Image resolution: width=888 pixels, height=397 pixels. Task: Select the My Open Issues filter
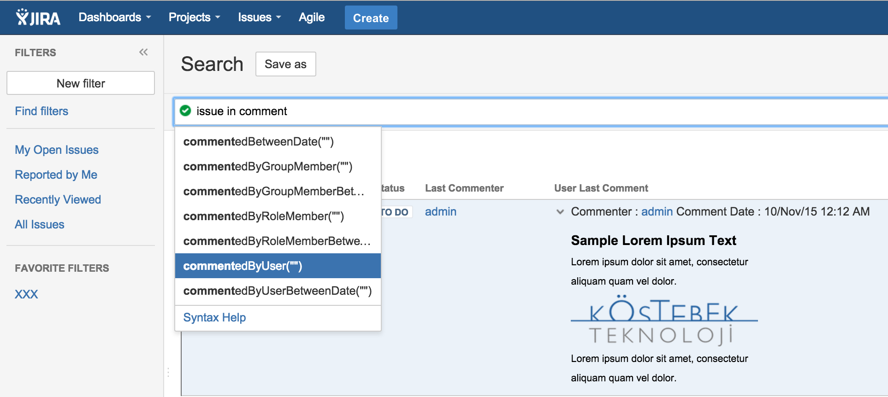pyautogui.click(x=57, y=150)
